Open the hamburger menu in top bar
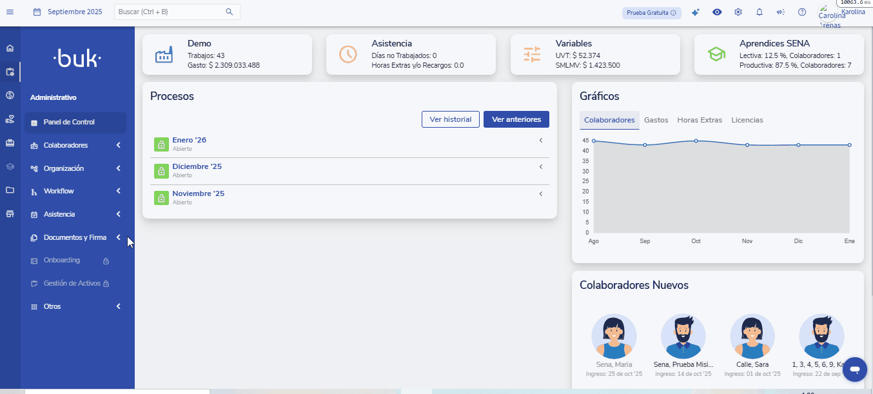The width and height of the screenshot is (873, 394). tap(10, 12)
